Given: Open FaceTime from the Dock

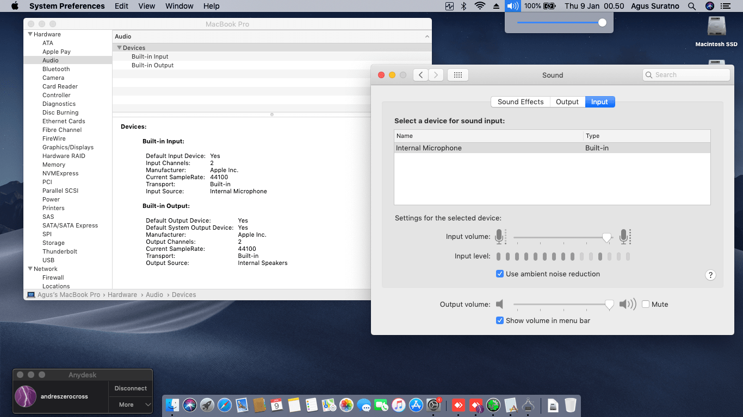Looking at the screenshot, I should 381,405.
